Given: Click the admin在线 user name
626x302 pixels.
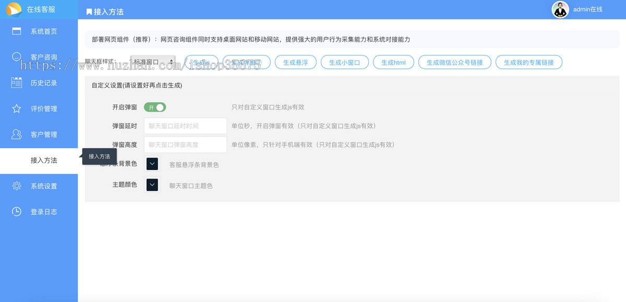Looking at the screenshot, I should click(588, 9).
